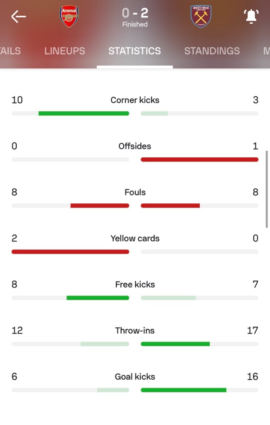Tap the Goal kicks label

[135, 376]
